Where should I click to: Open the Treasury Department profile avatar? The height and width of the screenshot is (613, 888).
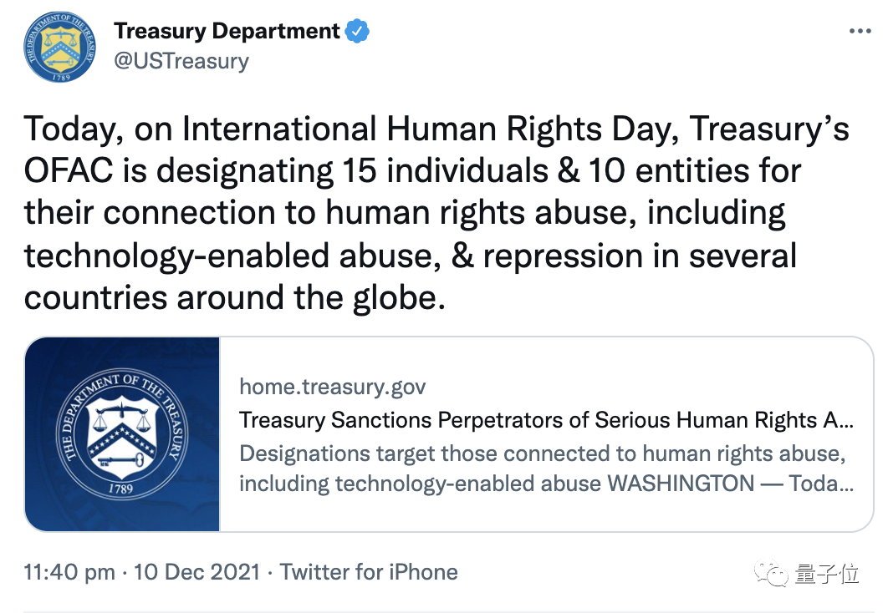59,47
